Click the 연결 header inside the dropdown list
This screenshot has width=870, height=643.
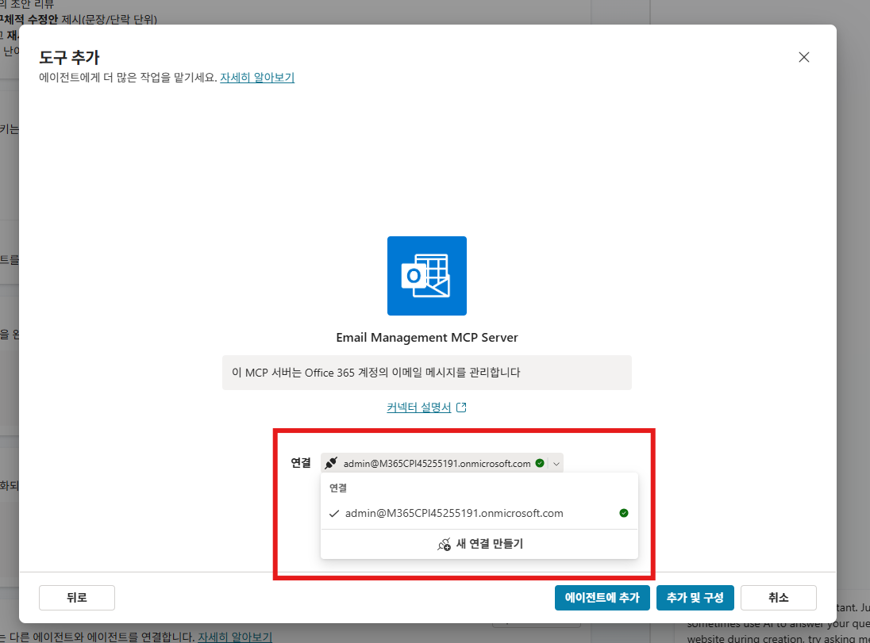tap(338, 488)
